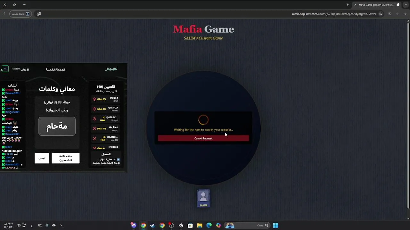The width and height of the screenshot is (410, 230).
Task: Click the scrambled word مةحام box
Action: [57, 126]
